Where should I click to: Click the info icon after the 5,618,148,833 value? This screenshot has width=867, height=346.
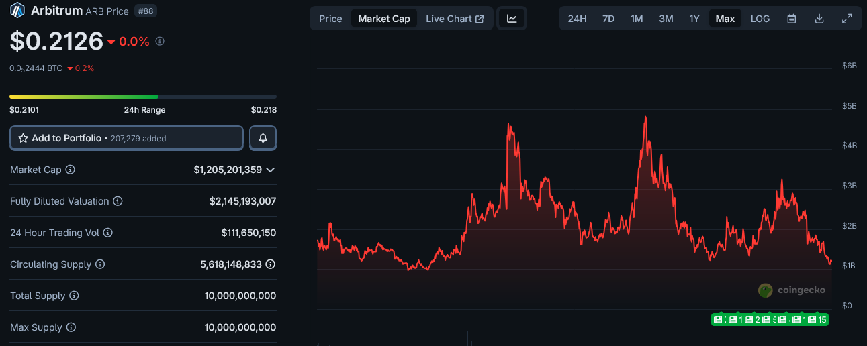[x=271, y=264]
